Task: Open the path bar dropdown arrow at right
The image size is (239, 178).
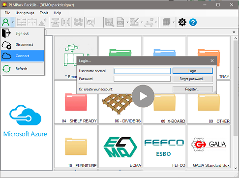Action: (234, 32)
